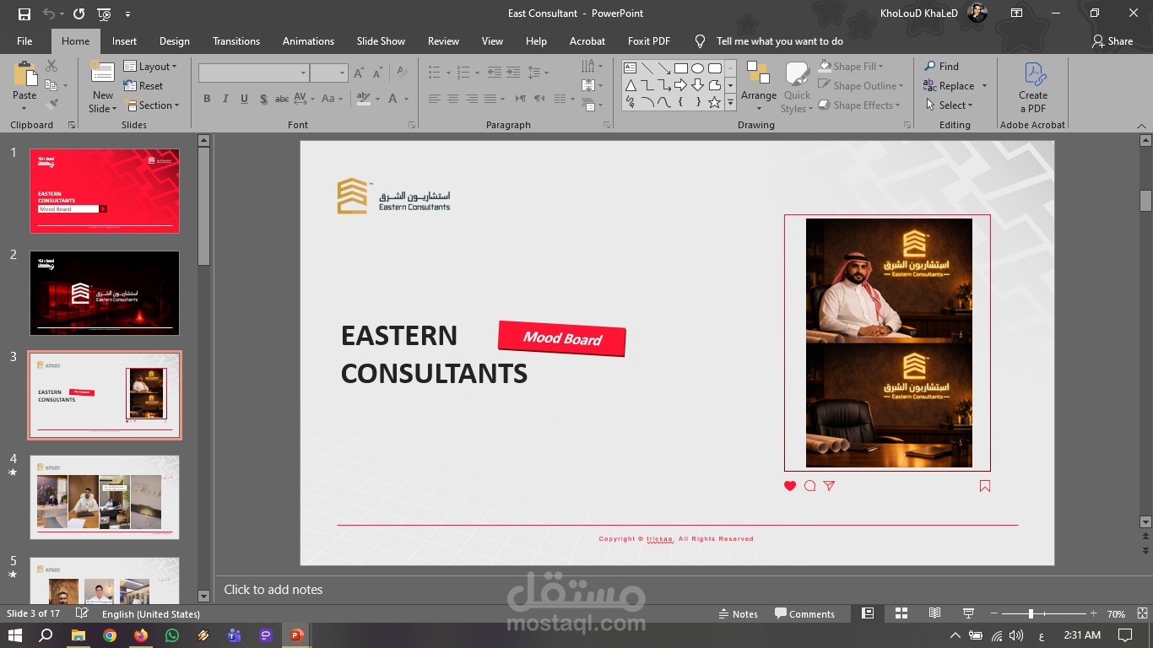Toggle Align Left for paragraph
Image resolution: width=1153 pixels, height=648 pixels.
click(x=434, y=99)
